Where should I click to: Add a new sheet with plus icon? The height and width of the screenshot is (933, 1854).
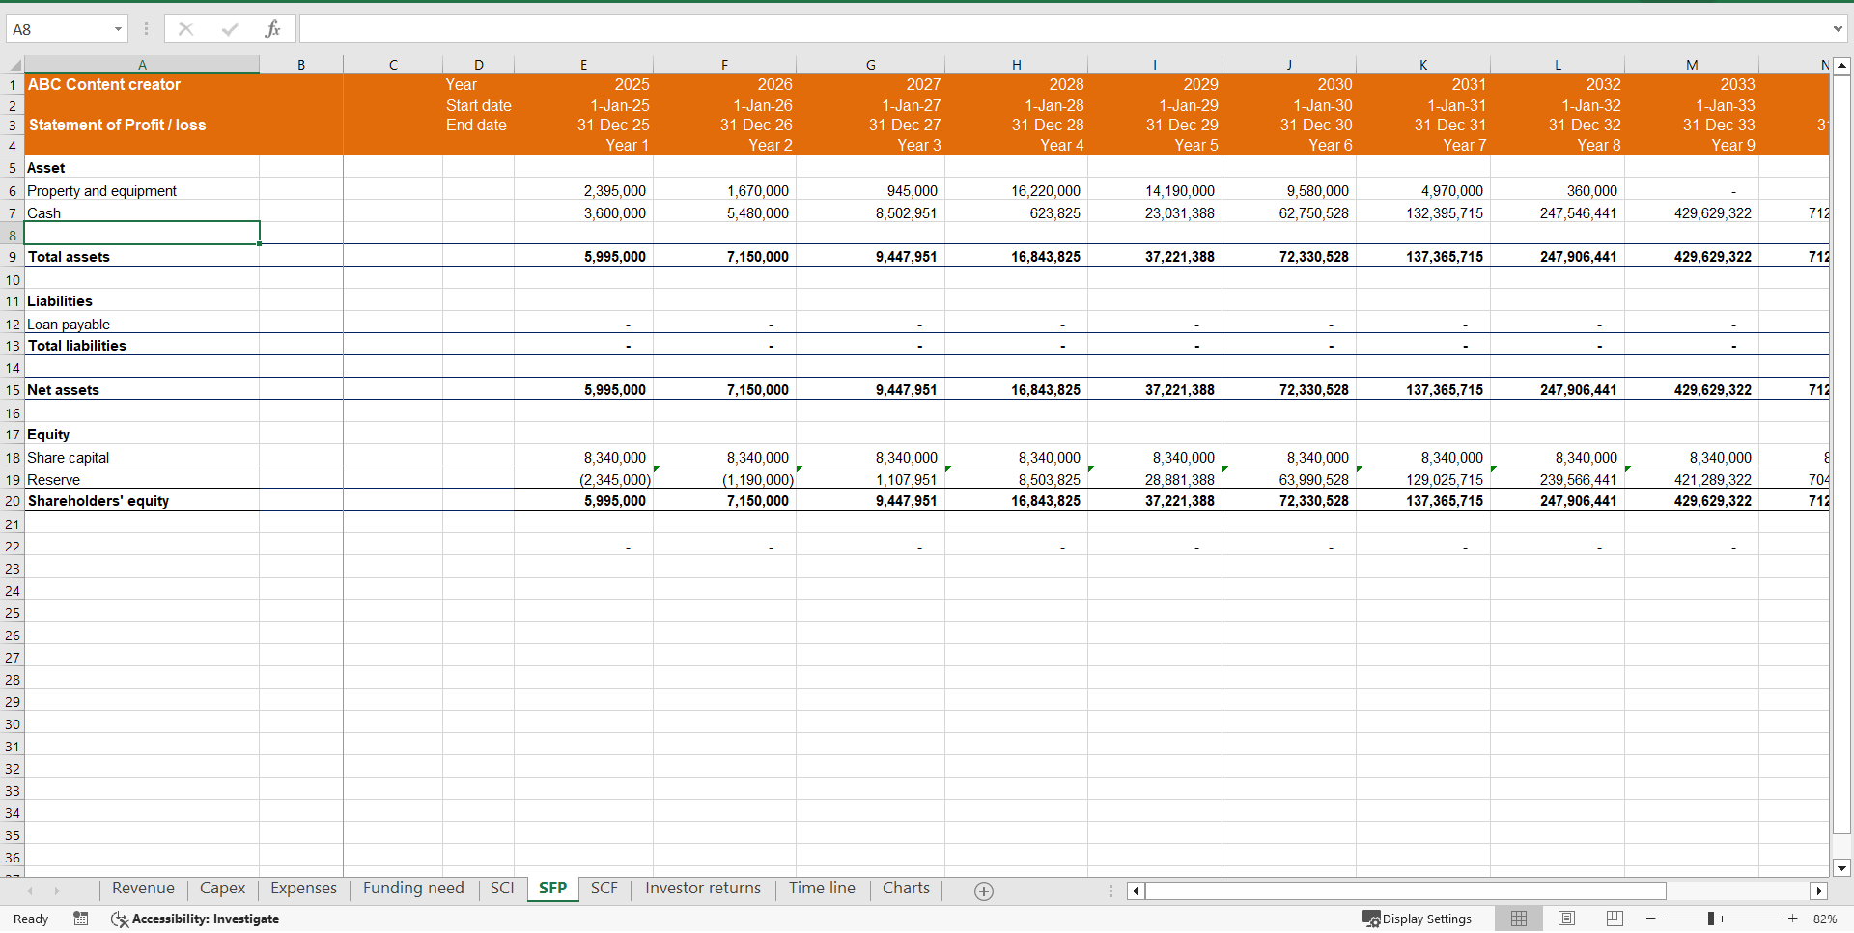pos(984,891)
